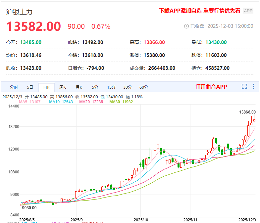The width and height of the screenshot is (260, 223).
Task: Click the clock icon beside 已收盘
Action: (x=186, y=26)
